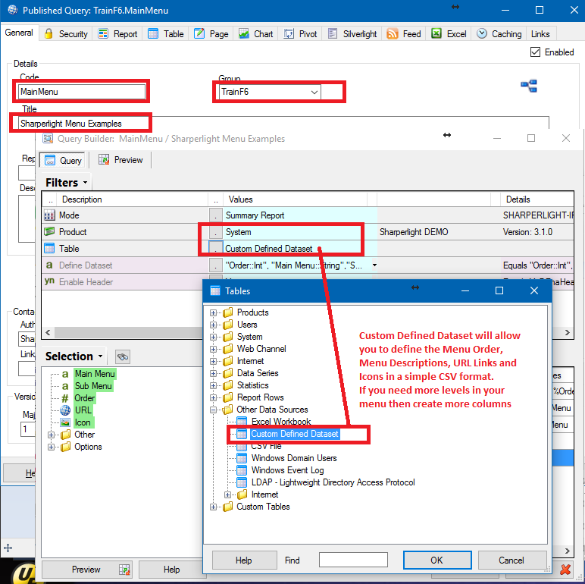Open the Security tab
The image size is (585, 584).
[66, 34]
